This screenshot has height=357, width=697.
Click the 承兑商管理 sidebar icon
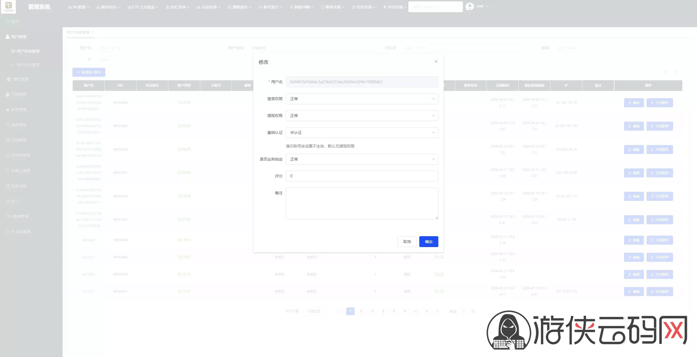[x=8, y=155]
